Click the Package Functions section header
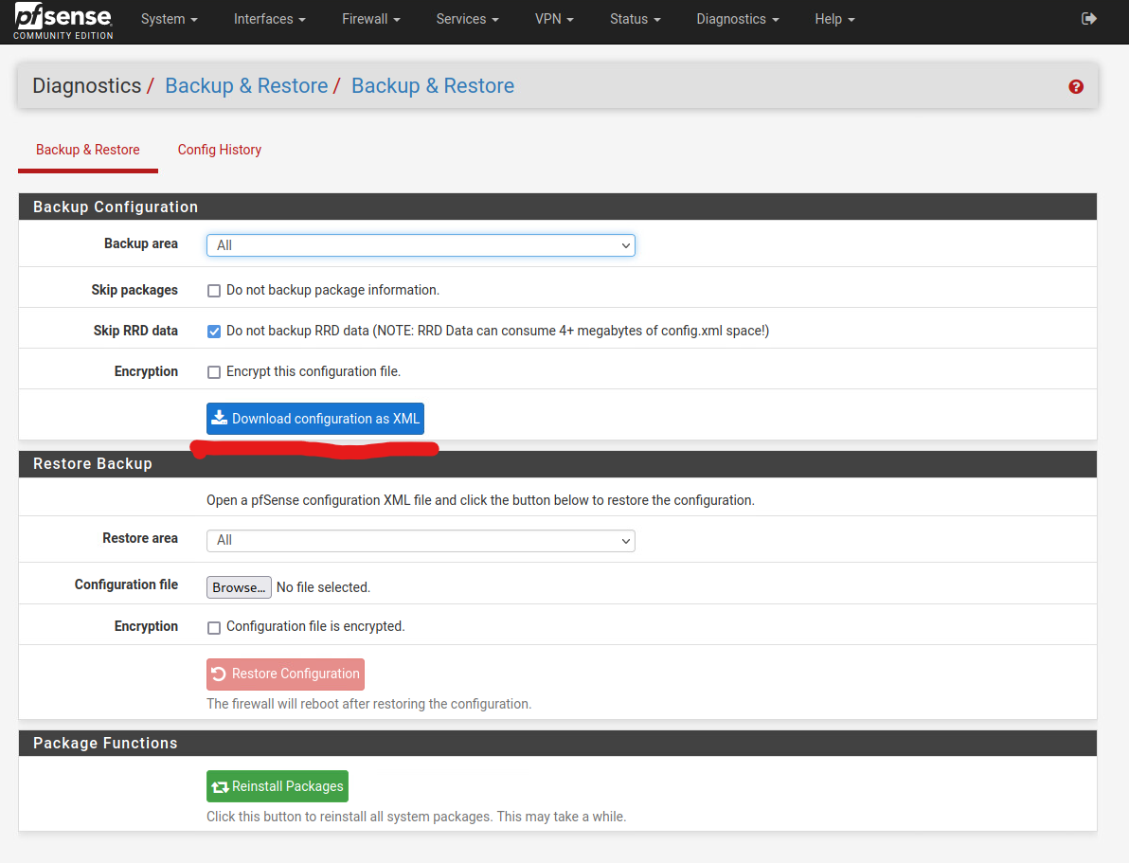 (557, 743)
